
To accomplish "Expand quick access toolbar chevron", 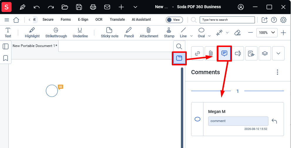I will click(x=135, y=7).
